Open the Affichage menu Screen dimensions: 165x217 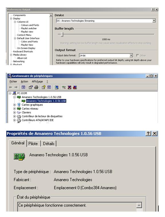tap(37, 81)
